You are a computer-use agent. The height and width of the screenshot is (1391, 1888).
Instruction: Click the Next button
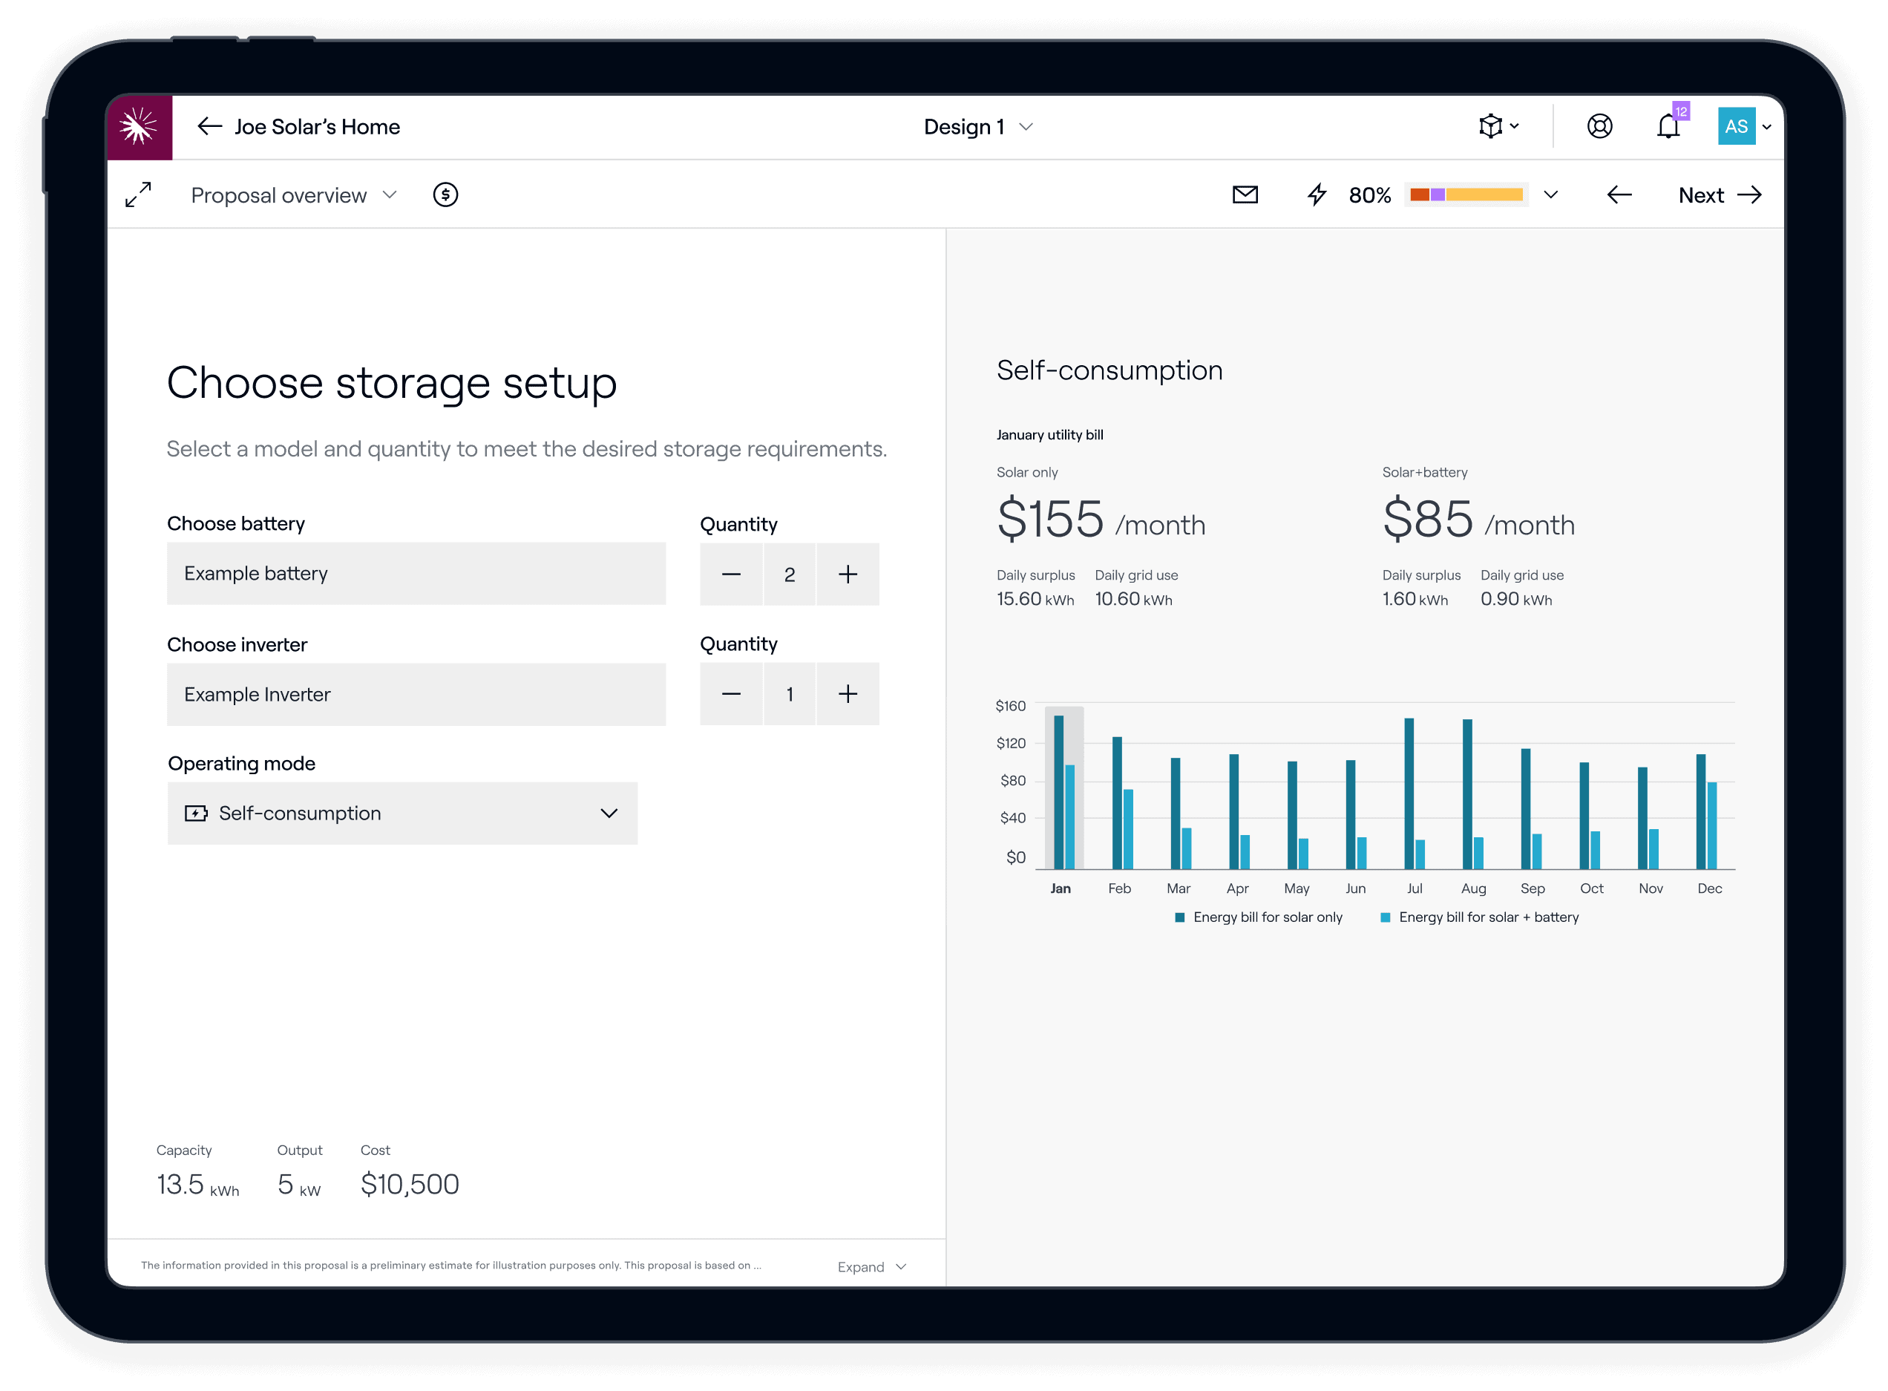(x=1719, y=194)
